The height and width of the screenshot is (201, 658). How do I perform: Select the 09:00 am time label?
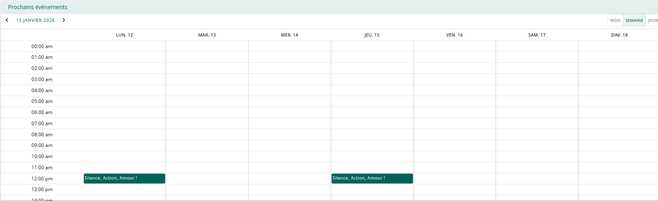point(42,145)
